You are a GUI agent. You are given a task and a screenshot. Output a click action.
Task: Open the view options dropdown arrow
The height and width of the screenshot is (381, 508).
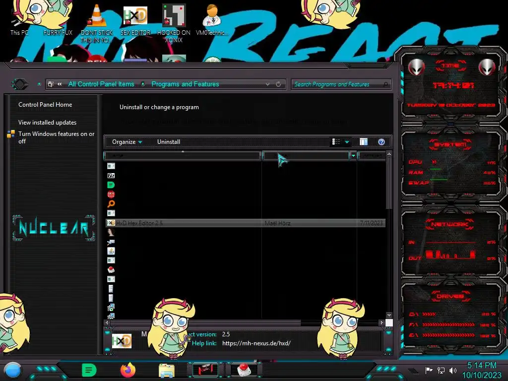pyautogui.click(x=347, y=142)
